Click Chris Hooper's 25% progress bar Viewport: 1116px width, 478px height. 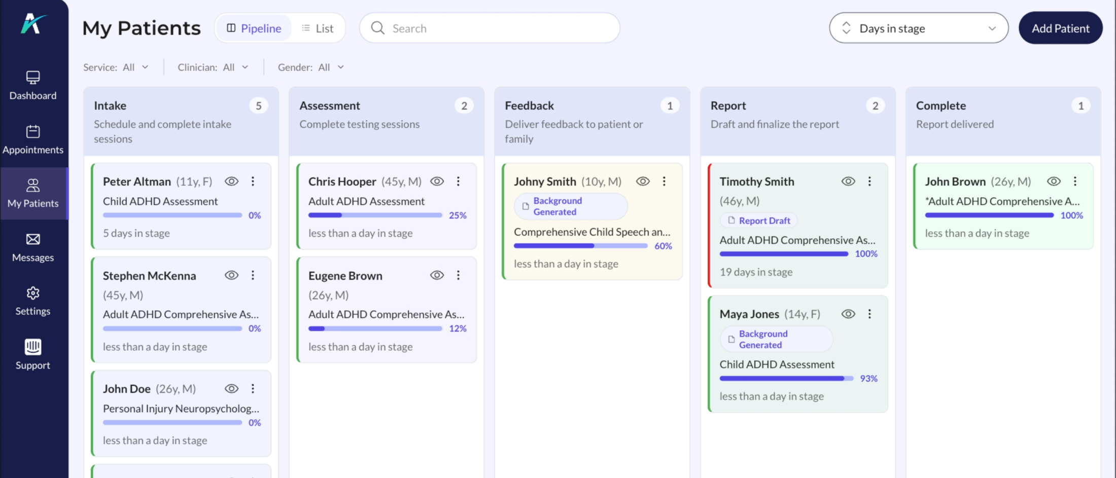[x=375, y=215]
